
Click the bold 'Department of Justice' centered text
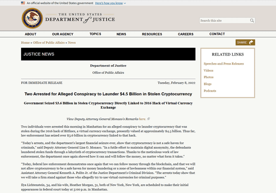click(x=108, y=65)
